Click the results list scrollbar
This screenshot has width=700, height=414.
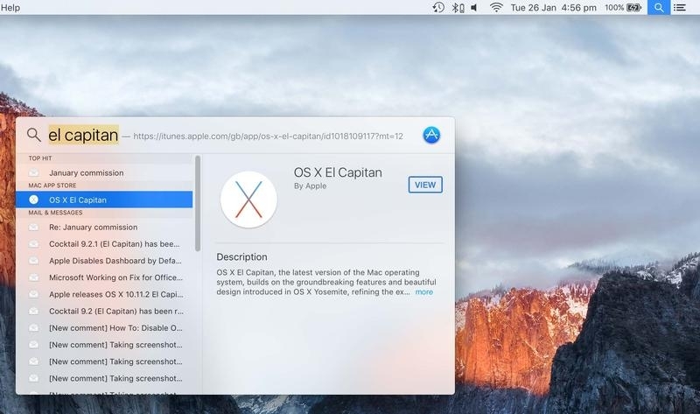pos(198,203)
